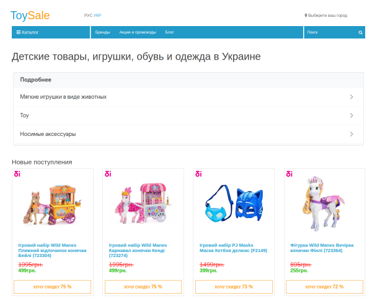Focus the Поиск search field
This screenshot has width=372, height=298.
coord(331,32)
